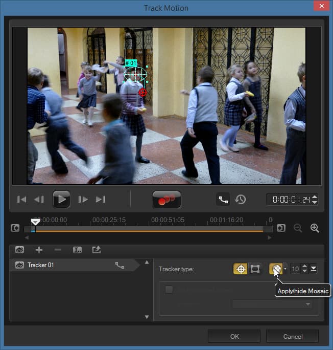
Task: Click the rename tracker icon
Action: 77,250
